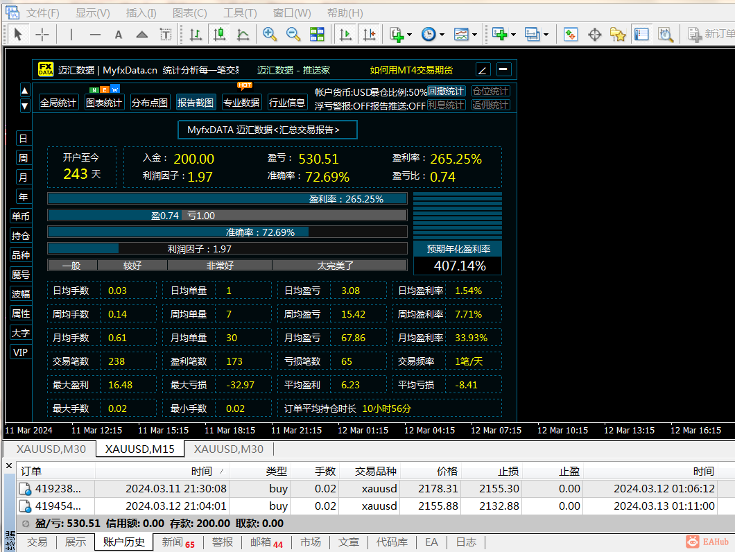735x552 pixels.
Task: Open the indicators list icon
Action: point(397,34)
